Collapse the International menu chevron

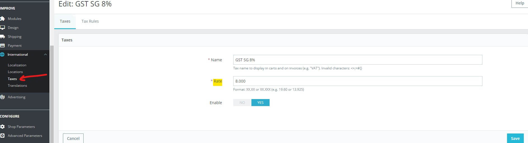pyautogui.click(x=45, y=55)
